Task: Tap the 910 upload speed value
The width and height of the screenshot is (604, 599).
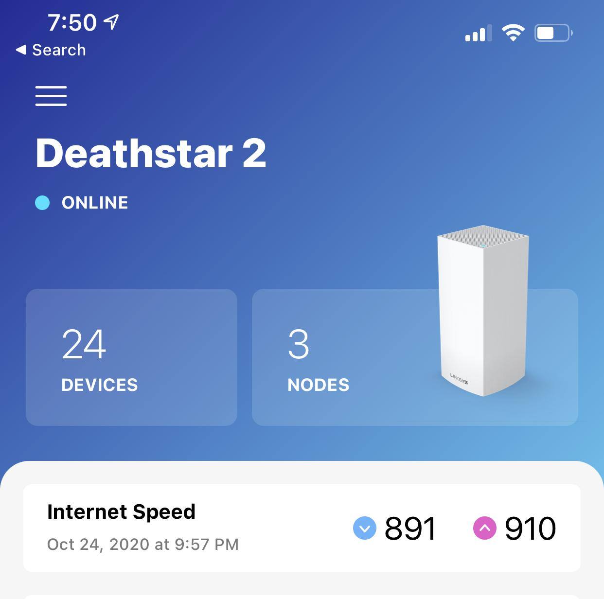Action: tap(530, 528)
